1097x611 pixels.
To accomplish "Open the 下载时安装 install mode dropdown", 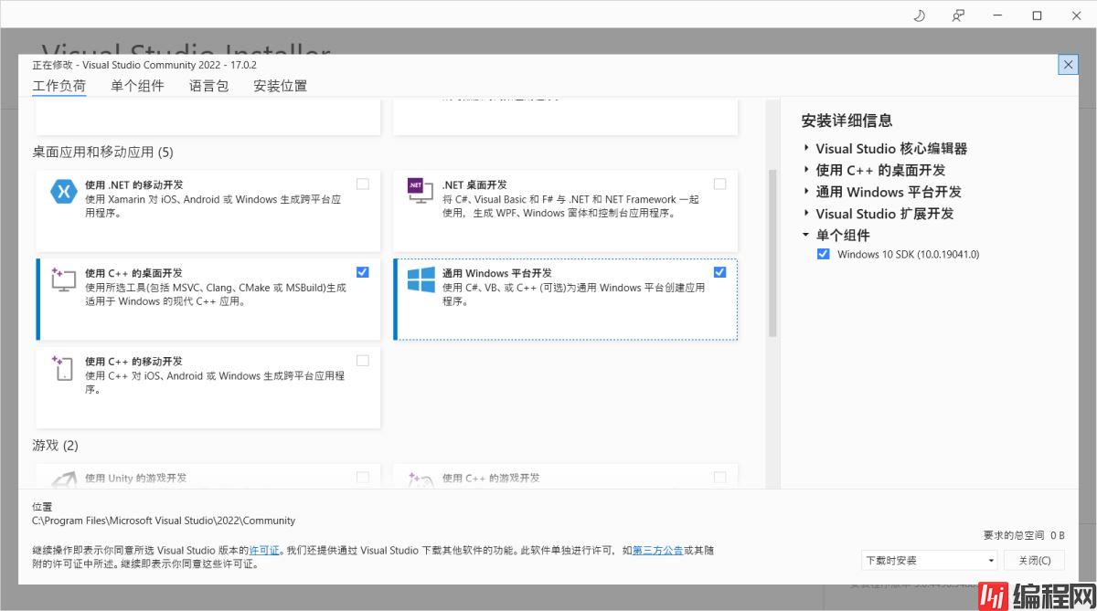I will pyautogui.click(x=930, y=560).
